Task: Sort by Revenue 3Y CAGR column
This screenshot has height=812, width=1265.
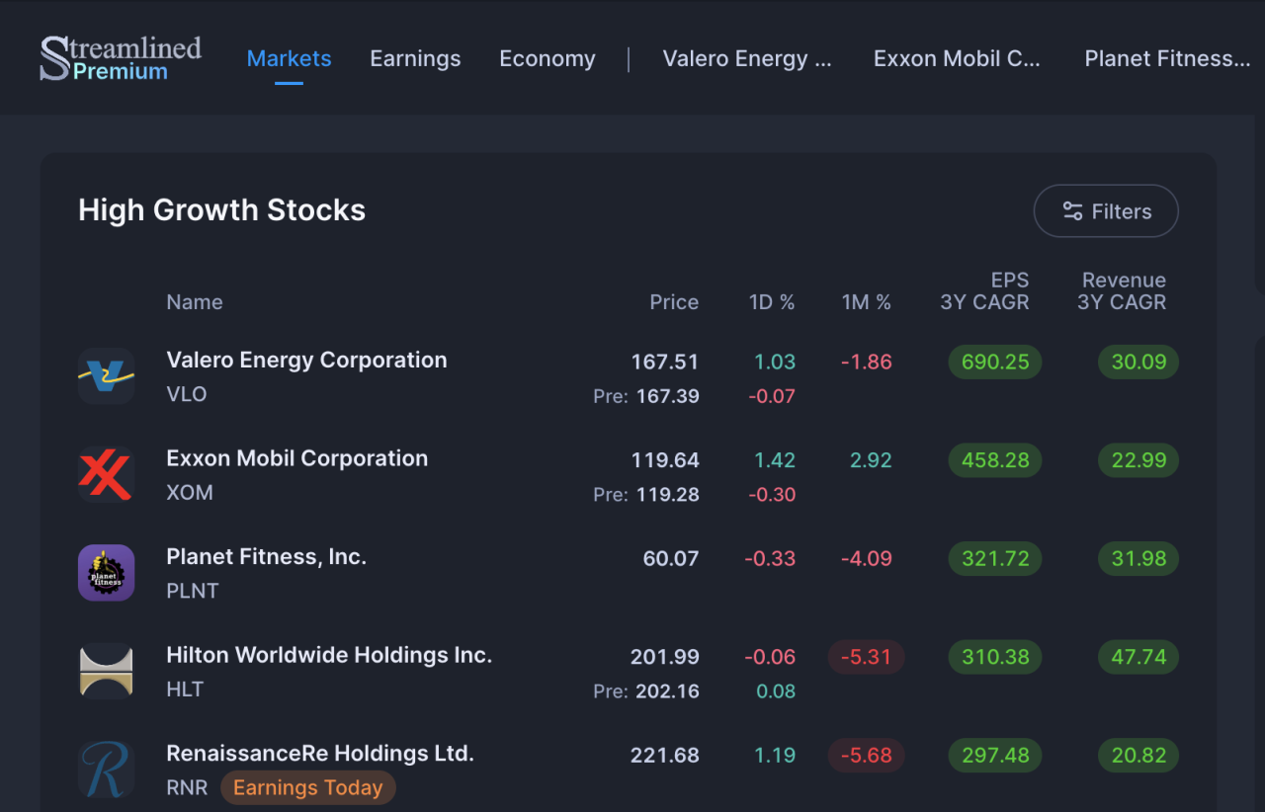Action: (x=1122, y=291)
